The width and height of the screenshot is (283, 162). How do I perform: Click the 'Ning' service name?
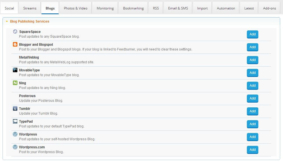coord(23,83)
